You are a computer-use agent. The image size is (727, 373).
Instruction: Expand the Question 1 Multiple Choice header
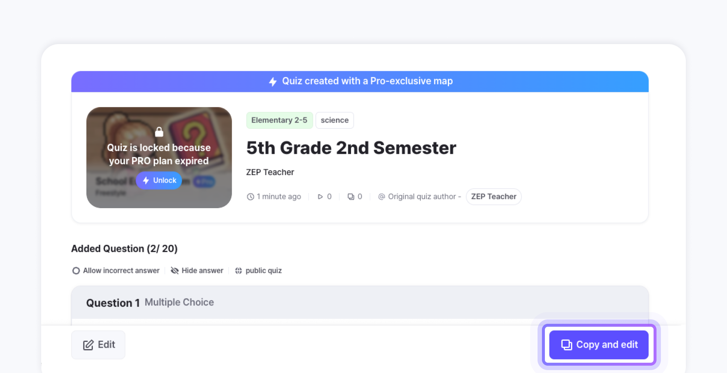[x=360, y=303]
